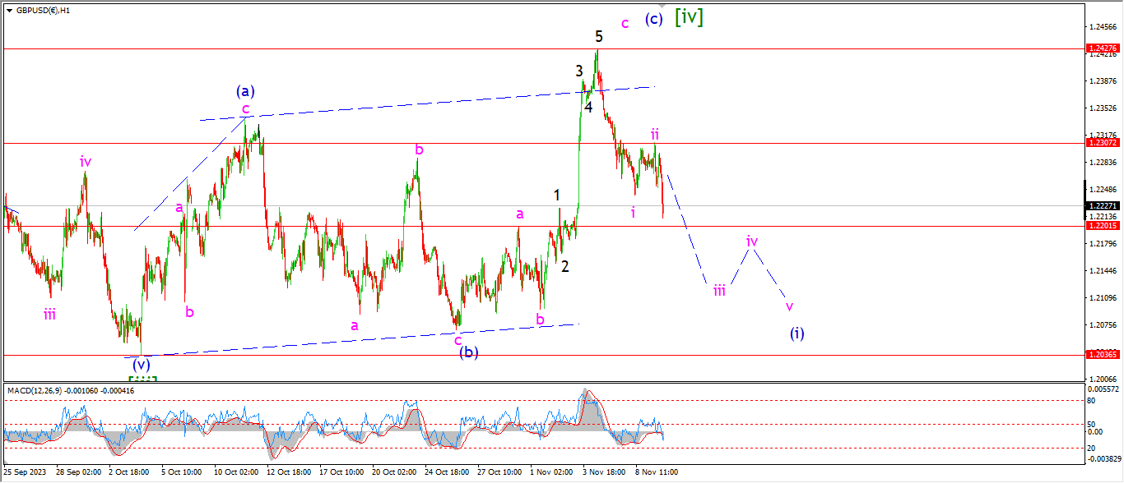Select the green [iv] wave label
This screenshot has width=1124, height=483.
pos(689,16)
